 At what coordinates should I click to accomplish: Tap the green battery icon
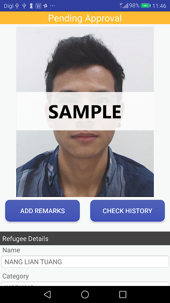[146, 6]
